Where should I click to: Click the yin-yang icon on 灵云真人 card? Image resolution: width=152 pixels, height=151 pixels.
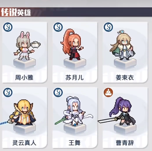(x=8, y=92)
